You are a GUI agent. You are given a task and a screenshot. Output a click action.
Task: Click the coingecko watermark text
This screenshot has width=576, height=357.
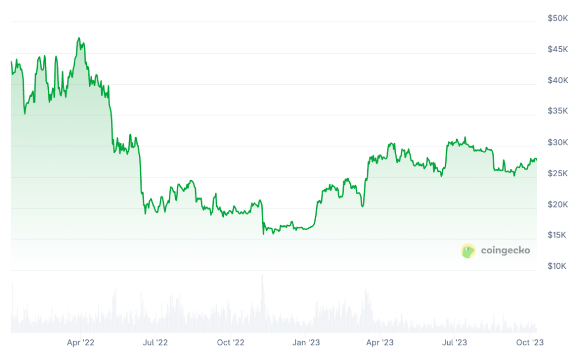click(x=505, y=251)
